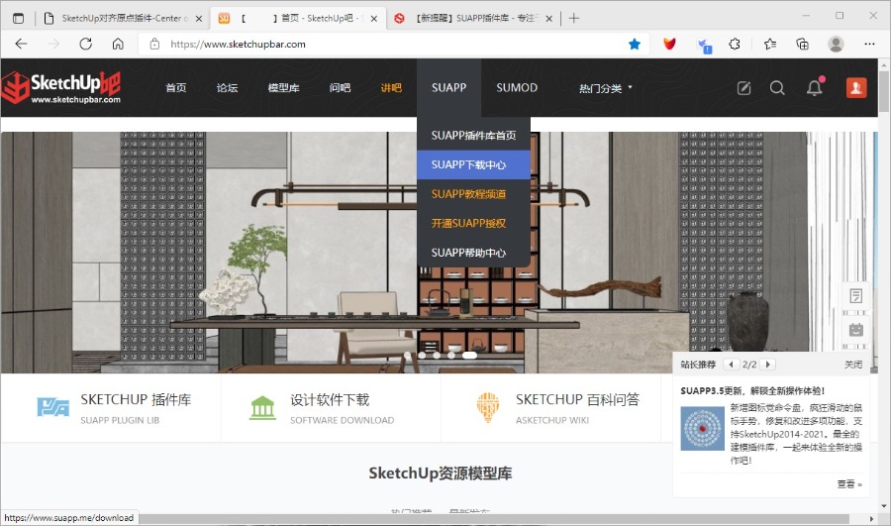Select SUAPP教程频道 from dropdown
Viewport: 891px width, 526px height.
[x=473, y=194]
